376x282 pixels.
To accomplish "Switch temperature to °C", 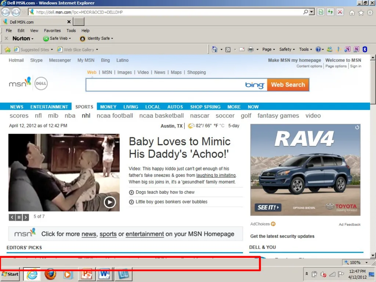I will pos(222,126).
